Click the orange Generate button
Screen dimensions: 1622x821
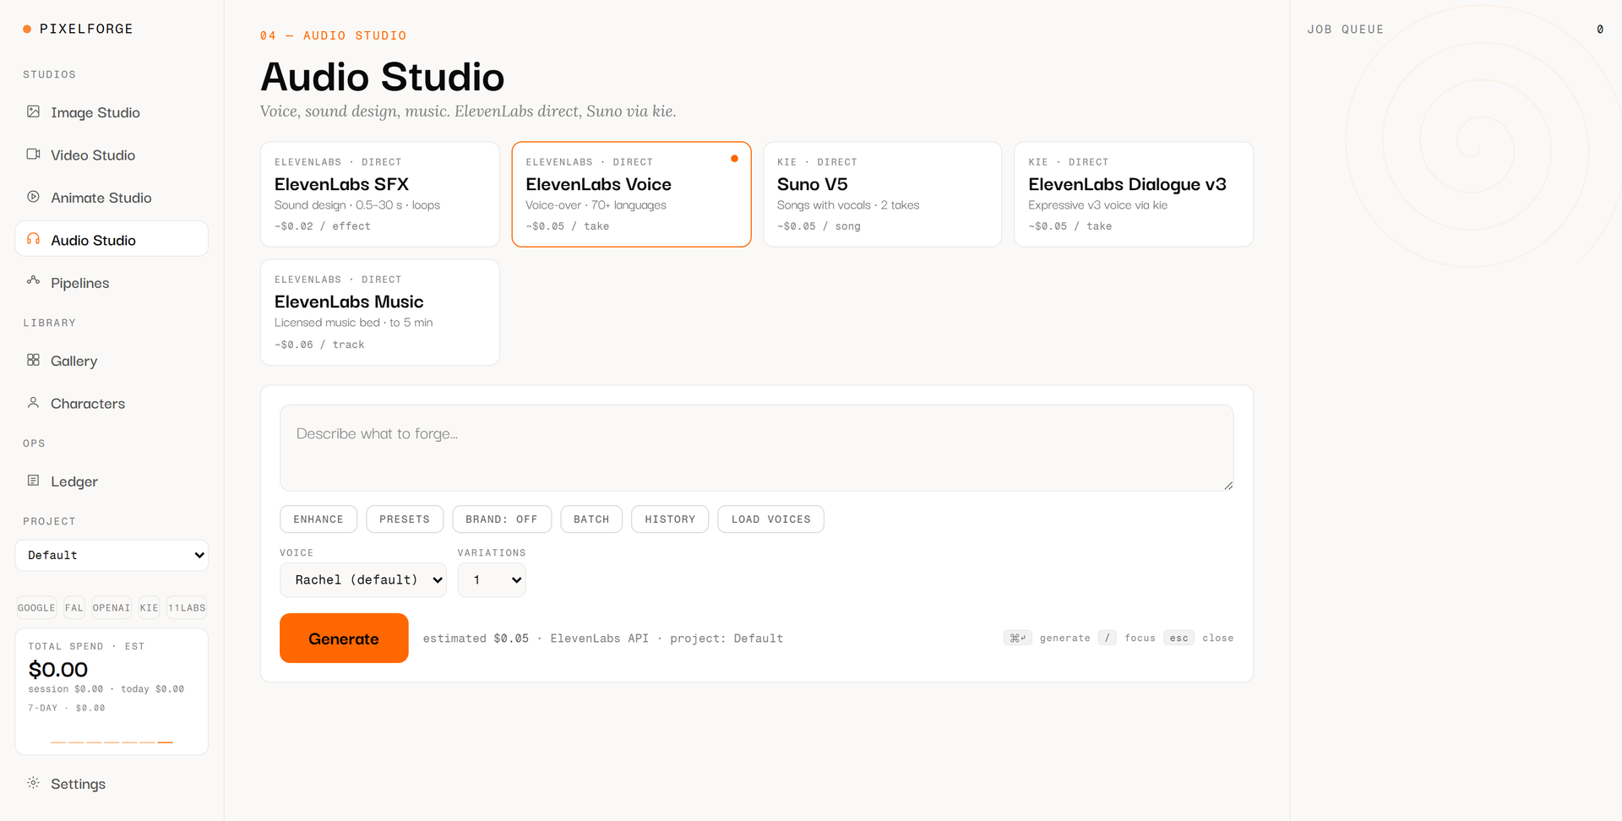(x=344, y=639)
